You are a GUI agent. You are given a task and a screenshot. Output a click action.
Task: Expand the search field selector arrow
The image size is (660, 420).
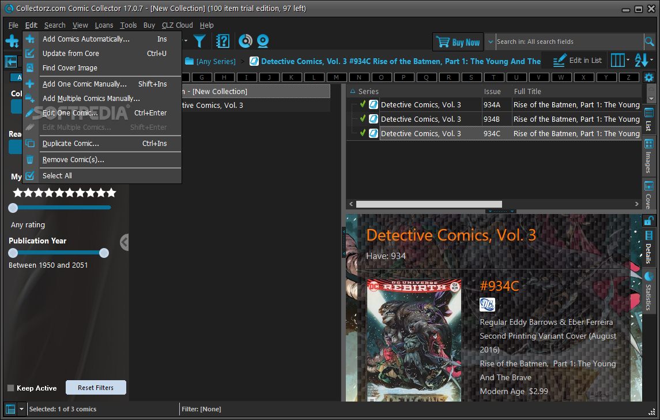point(491,42)
